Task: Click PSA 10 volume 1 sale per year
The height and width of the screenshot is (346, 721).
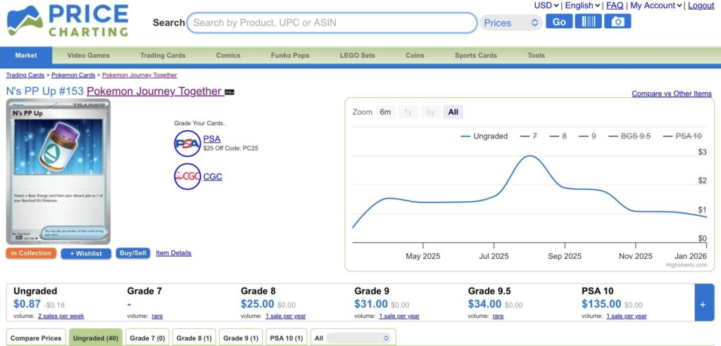Action: click(x=626, y=316)
